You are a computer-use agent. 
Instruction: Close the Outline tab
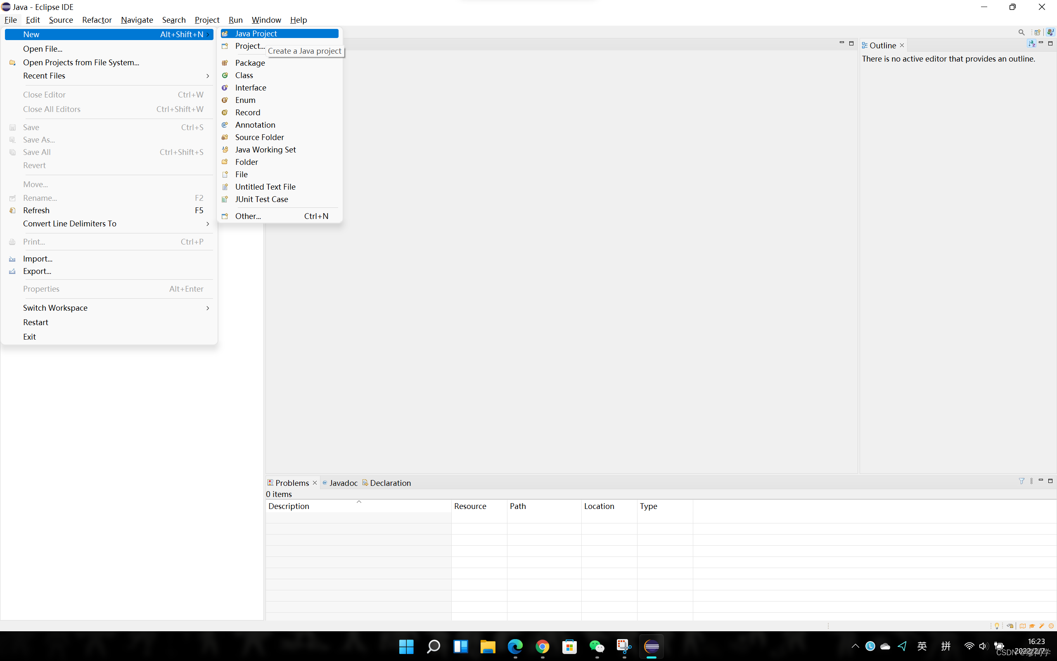click(901, 45)
